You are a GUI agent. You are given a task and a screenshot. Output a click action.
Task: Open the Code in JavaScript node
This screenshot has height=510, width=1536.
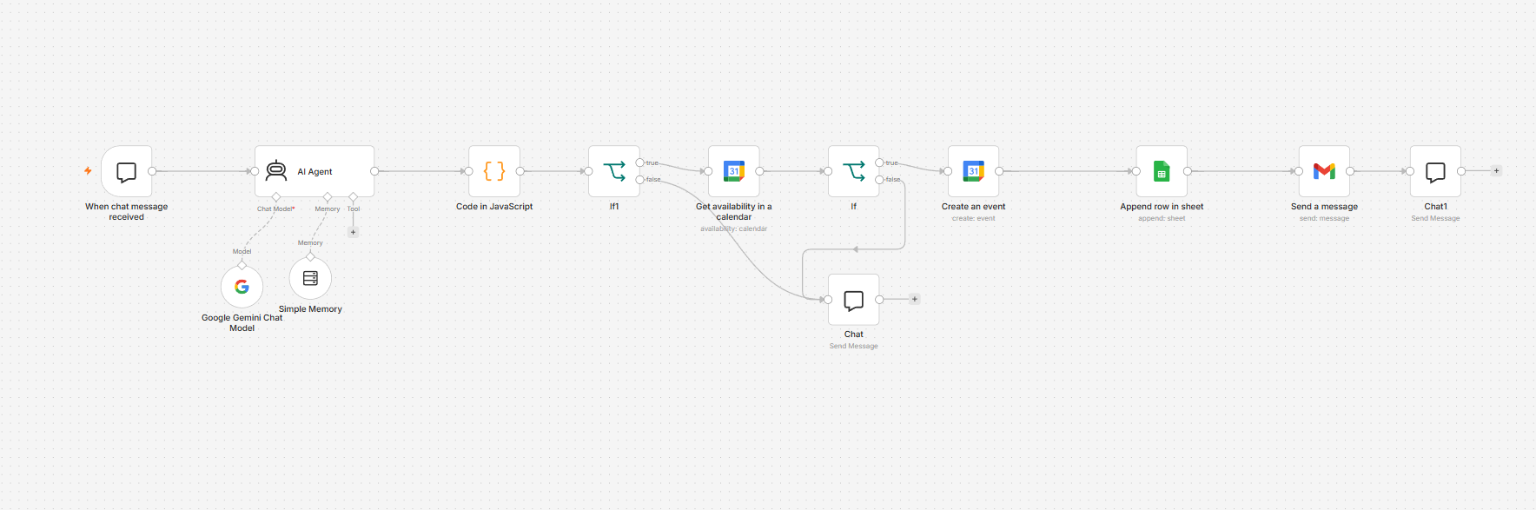point(494,171)
